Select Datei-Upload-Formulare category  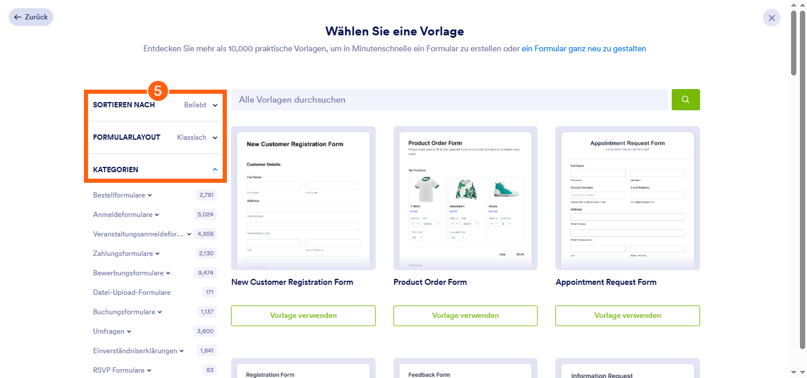click(x=132, y=292)
